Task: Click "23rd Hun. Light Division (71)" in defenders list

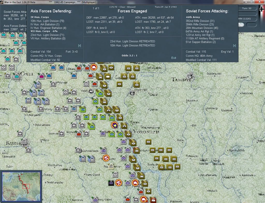Action: (x=47, y=35)
